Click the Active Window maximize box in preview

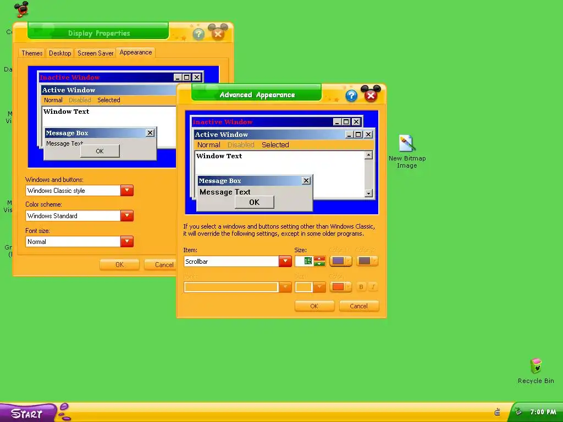(x=358, y=134)
